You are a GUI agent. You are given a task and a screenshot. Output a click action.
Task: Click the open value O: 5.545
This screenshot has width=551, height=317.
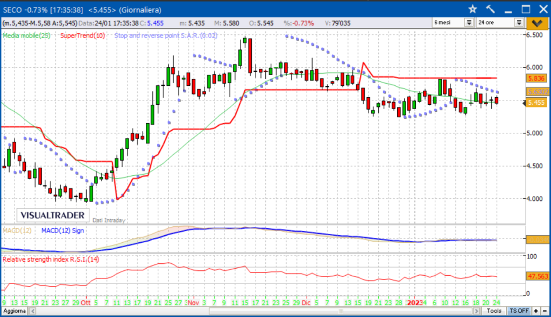coord(261,23)
